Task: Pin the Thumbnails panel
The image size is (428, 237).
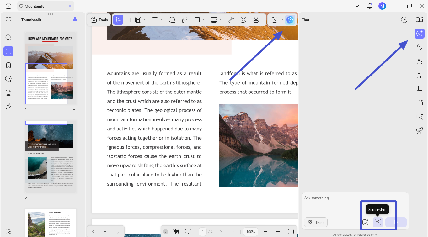Action: click(75, 20)
